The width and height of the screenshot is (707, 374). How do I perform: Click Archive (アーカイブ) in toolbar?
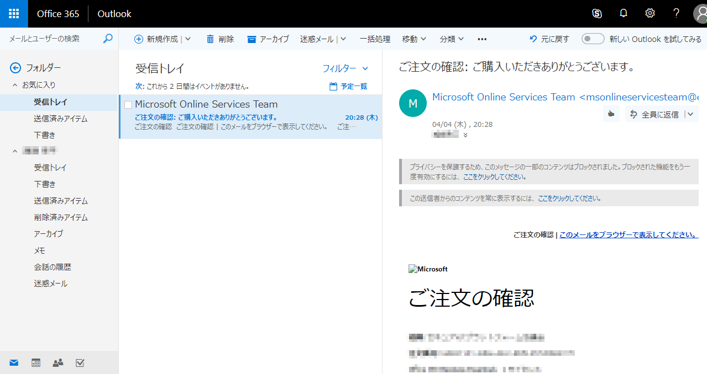[x=268, y=39]
